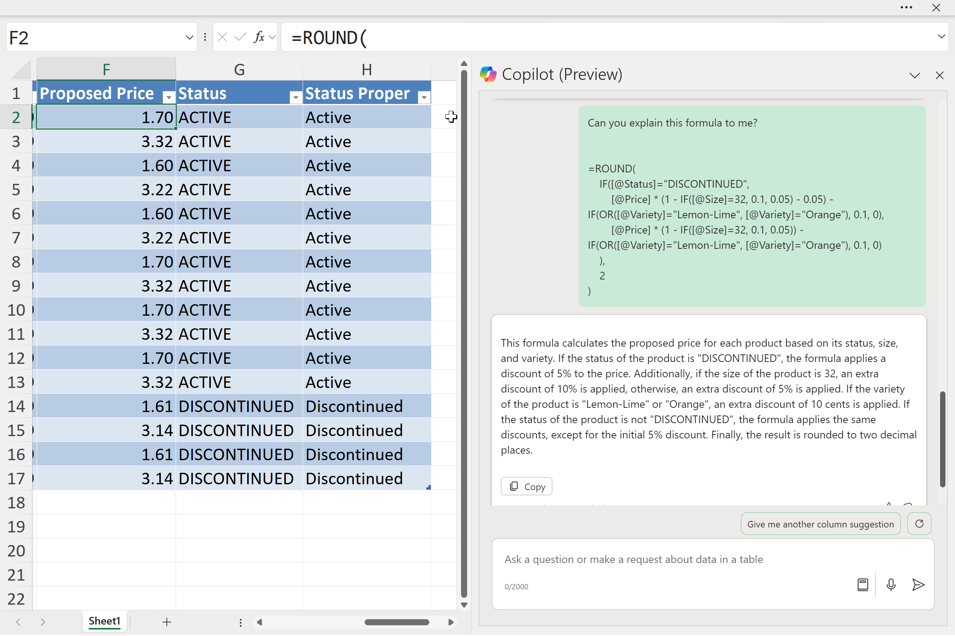Image resolution: width=955 pixels, height=636 pixels.
Task: Click the Copy button under response
Action: click(x=526, y=486)
